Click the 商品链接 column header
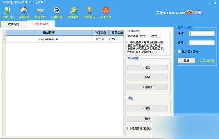Viewport: 219px width, 139px height. pyautogui.click(x=49, y=33)
